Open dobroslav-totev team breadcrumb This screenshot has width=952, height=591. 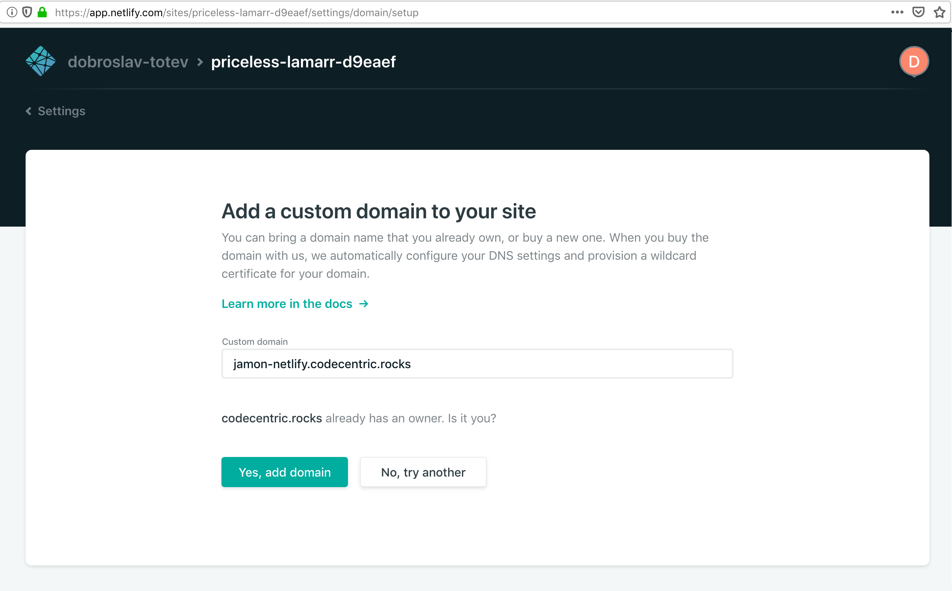tap(128, 62)
